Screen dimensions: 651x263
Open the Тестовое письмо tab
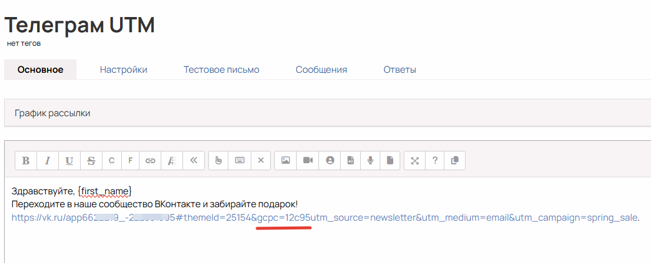(221, 70)
